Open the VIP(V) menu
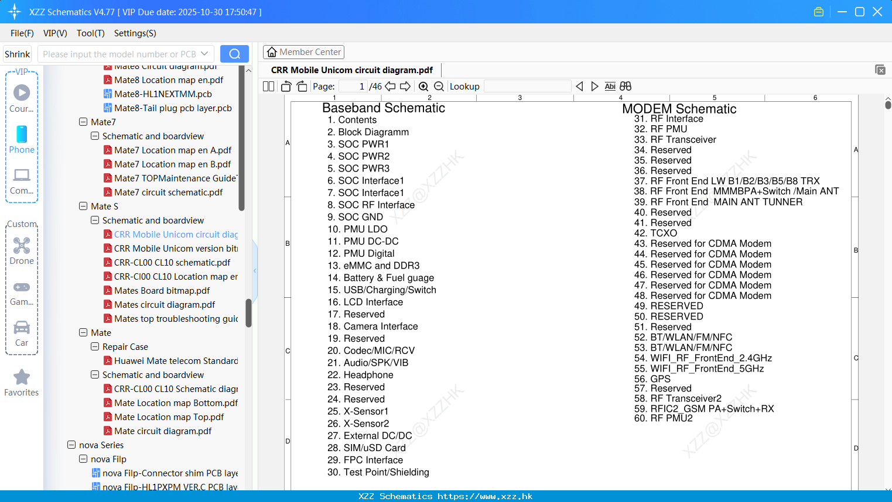Image resolution: width=892 pixels, height=502 pixels. click(x=55, y=33)
